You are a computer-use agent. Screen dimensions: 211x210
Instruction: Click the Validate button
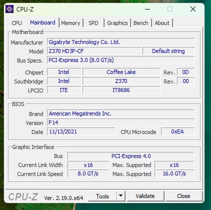pyautogui.click(x=145, y=196)
